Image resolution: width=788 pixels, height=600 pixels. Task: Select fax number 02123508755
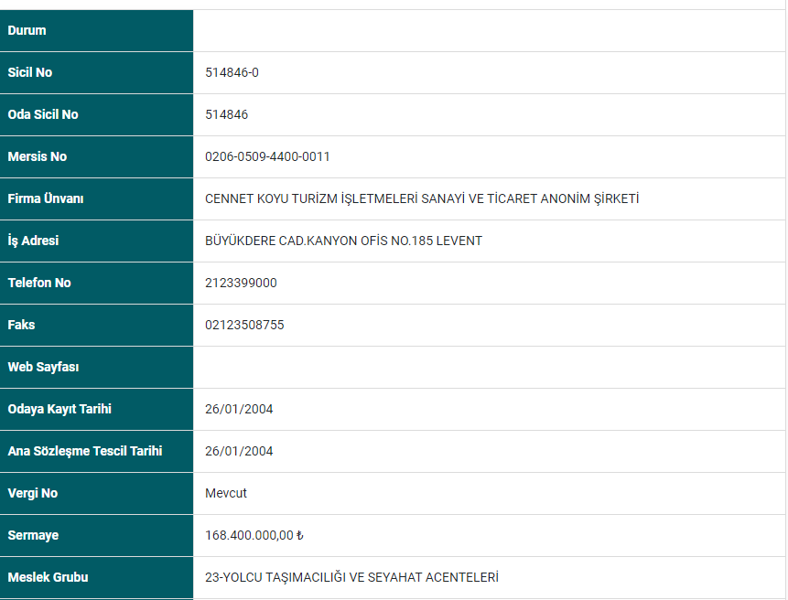pos(244,325)
